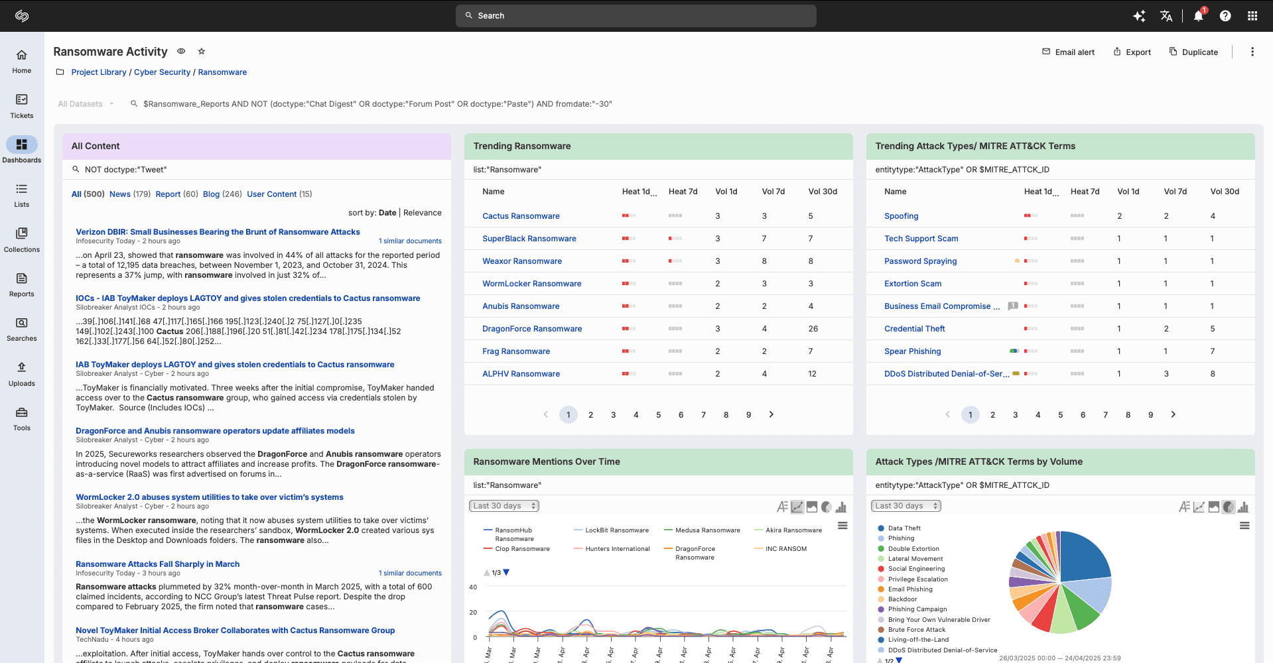This screenshot has width=1273, height=663.
Task: Toggle RansomHub Ransomware legend series
Action: (508, 534)
